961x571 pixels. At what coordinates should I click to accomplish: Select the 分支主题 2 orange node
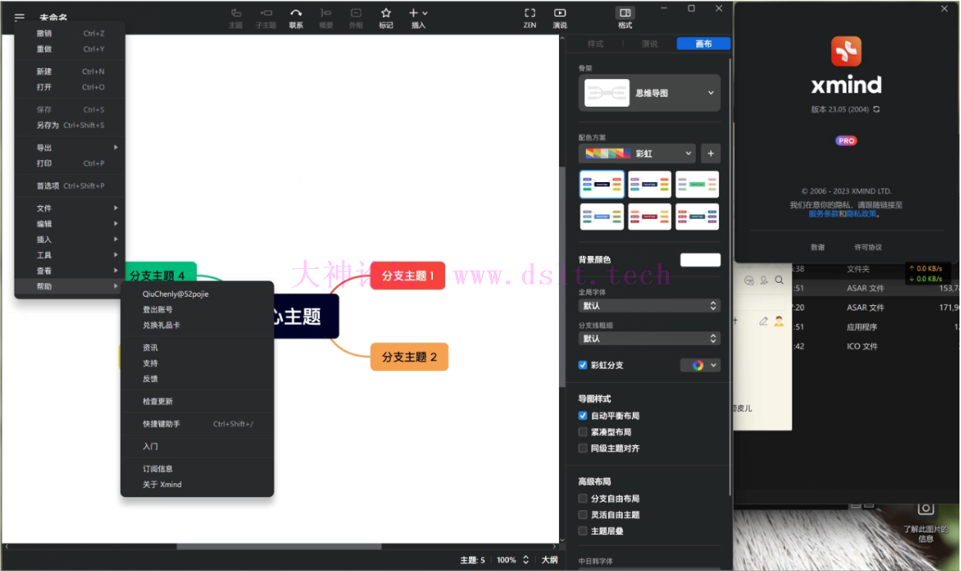pos(409,357)
